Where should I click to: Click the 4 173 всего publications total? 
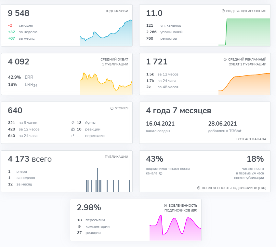tap(30, 159)
